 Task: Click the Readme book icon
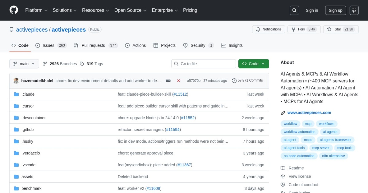click(x=283, y=168)
